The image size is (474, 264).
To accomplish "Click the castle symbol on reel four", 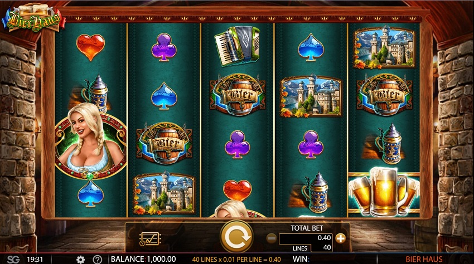I will click(x=311, y=96).
